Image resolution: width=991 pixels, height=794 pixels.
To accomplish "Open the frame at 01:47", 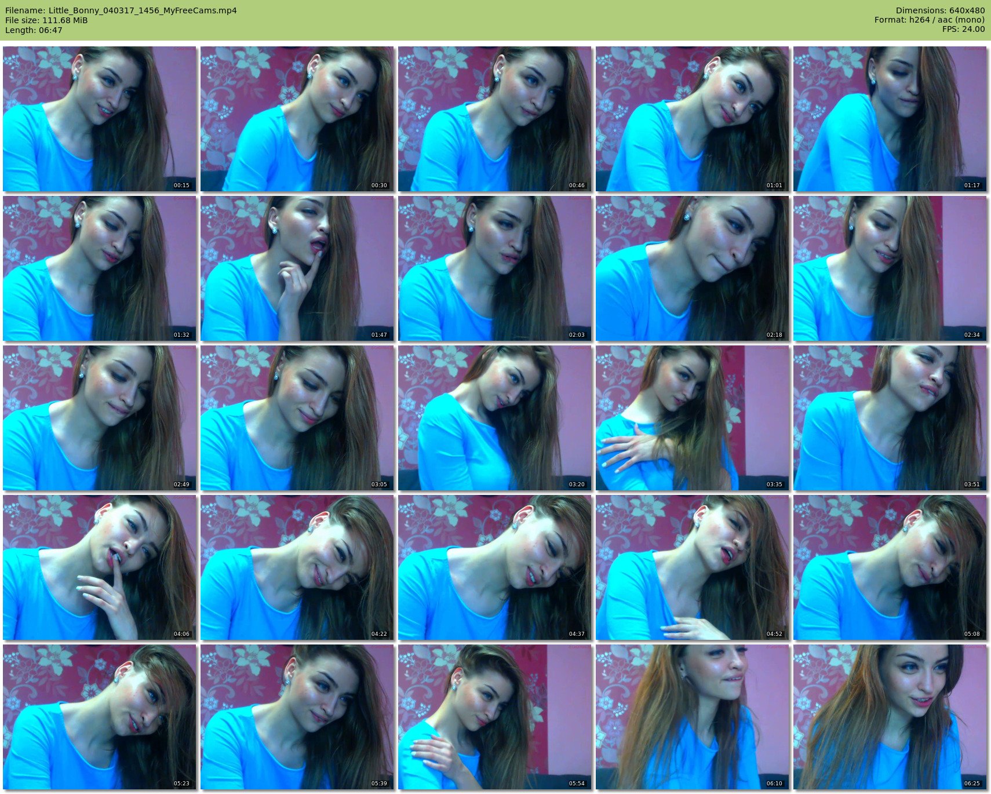I will 297,268.
